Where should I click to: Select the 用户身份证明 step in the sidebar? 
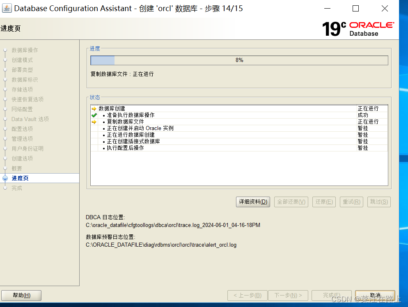coord(28,149)
